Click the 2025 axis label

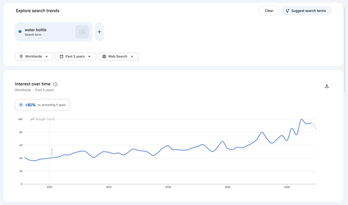(227, 187)
